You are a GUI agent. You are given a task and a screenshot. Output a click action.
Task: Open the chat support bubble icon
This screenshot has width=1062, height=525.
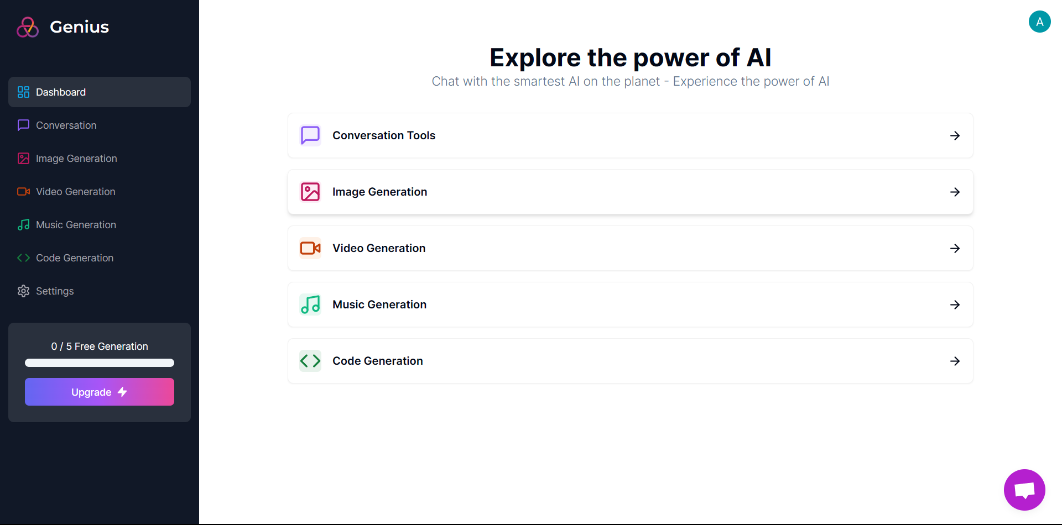(x=1024, y=490)
